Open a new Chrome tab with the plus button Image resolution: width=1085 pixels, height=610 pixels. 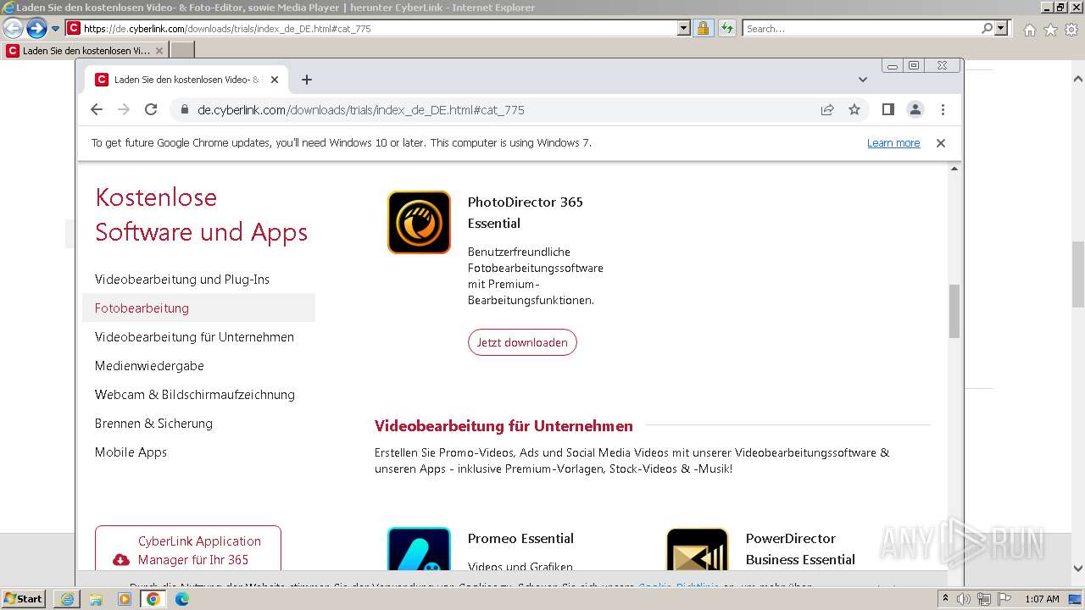click(307, 80)
